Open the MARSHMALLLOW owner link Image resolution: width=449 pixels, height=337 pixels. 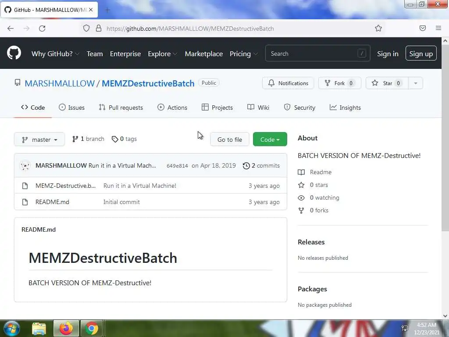tap(60, 83)
